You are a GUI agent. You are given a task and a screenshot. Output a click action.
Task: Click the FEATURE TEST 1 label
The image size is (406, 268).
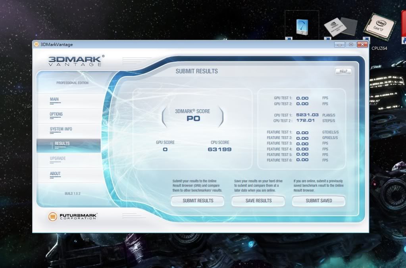tap(279, 132)
